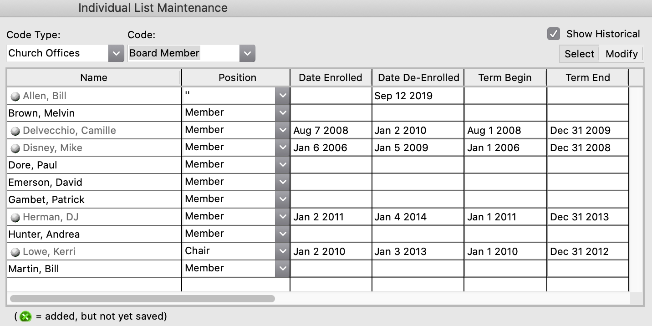Expand the Board Member code dropdown
This screenshot has width=652, height=326.
click(x=247, y=53)
